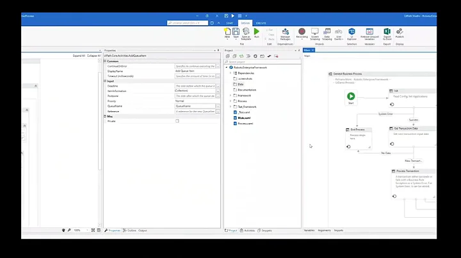Switch to the DESIGN ribbon tab
The width and height of the screenshot is (461, 258).
[x=245, y=23]
